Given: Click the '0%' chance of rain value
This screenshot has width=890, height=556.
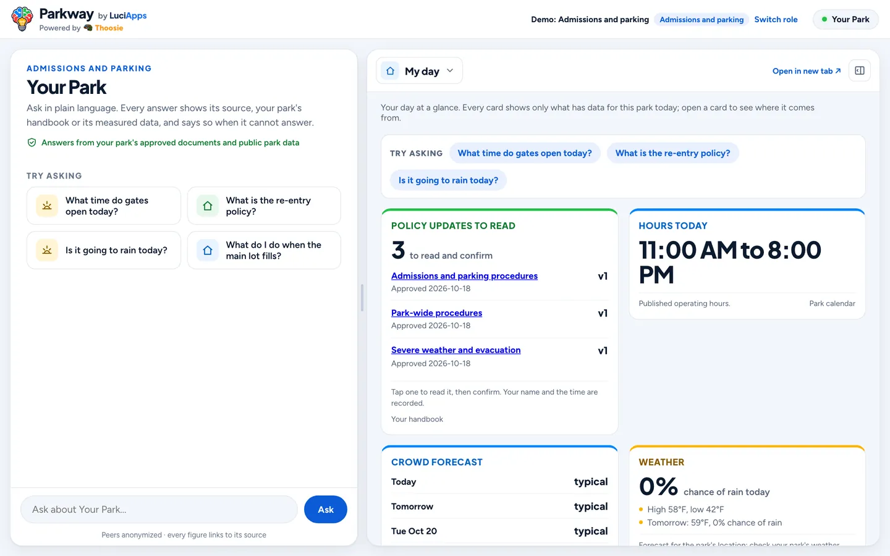Looking at the screenshot, I should click(x=658, y=486).
